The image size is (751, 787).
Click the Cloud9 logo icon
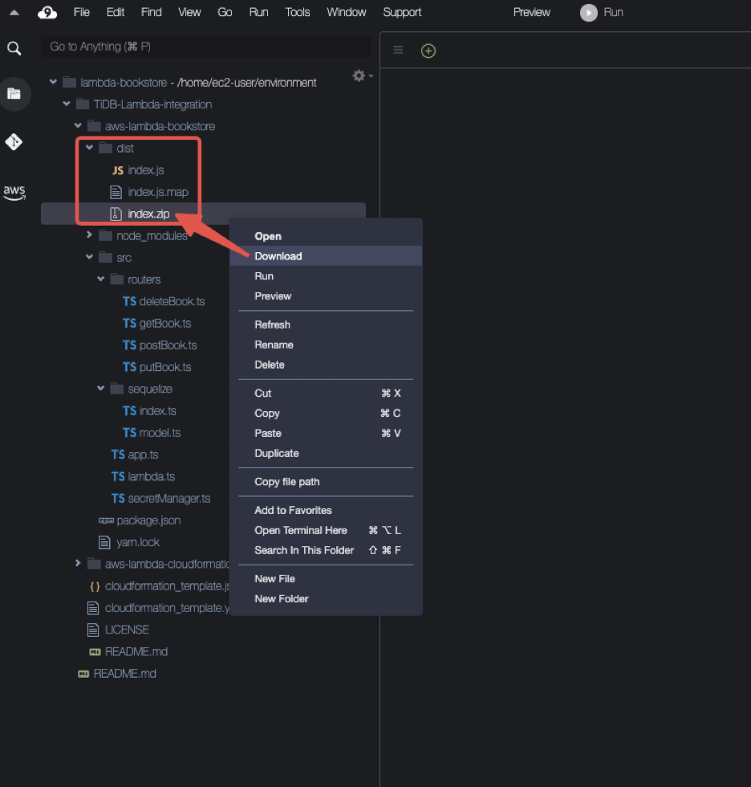[47, 13]
